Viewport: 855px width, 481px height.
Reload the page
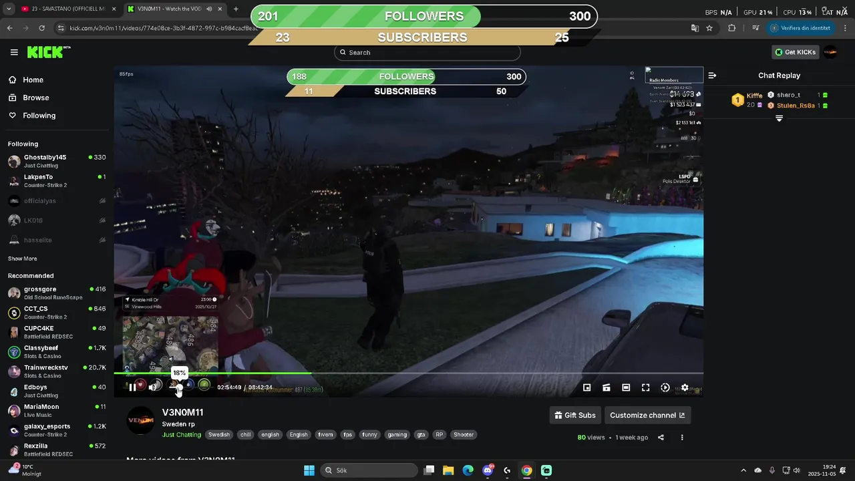click(41, 28)
